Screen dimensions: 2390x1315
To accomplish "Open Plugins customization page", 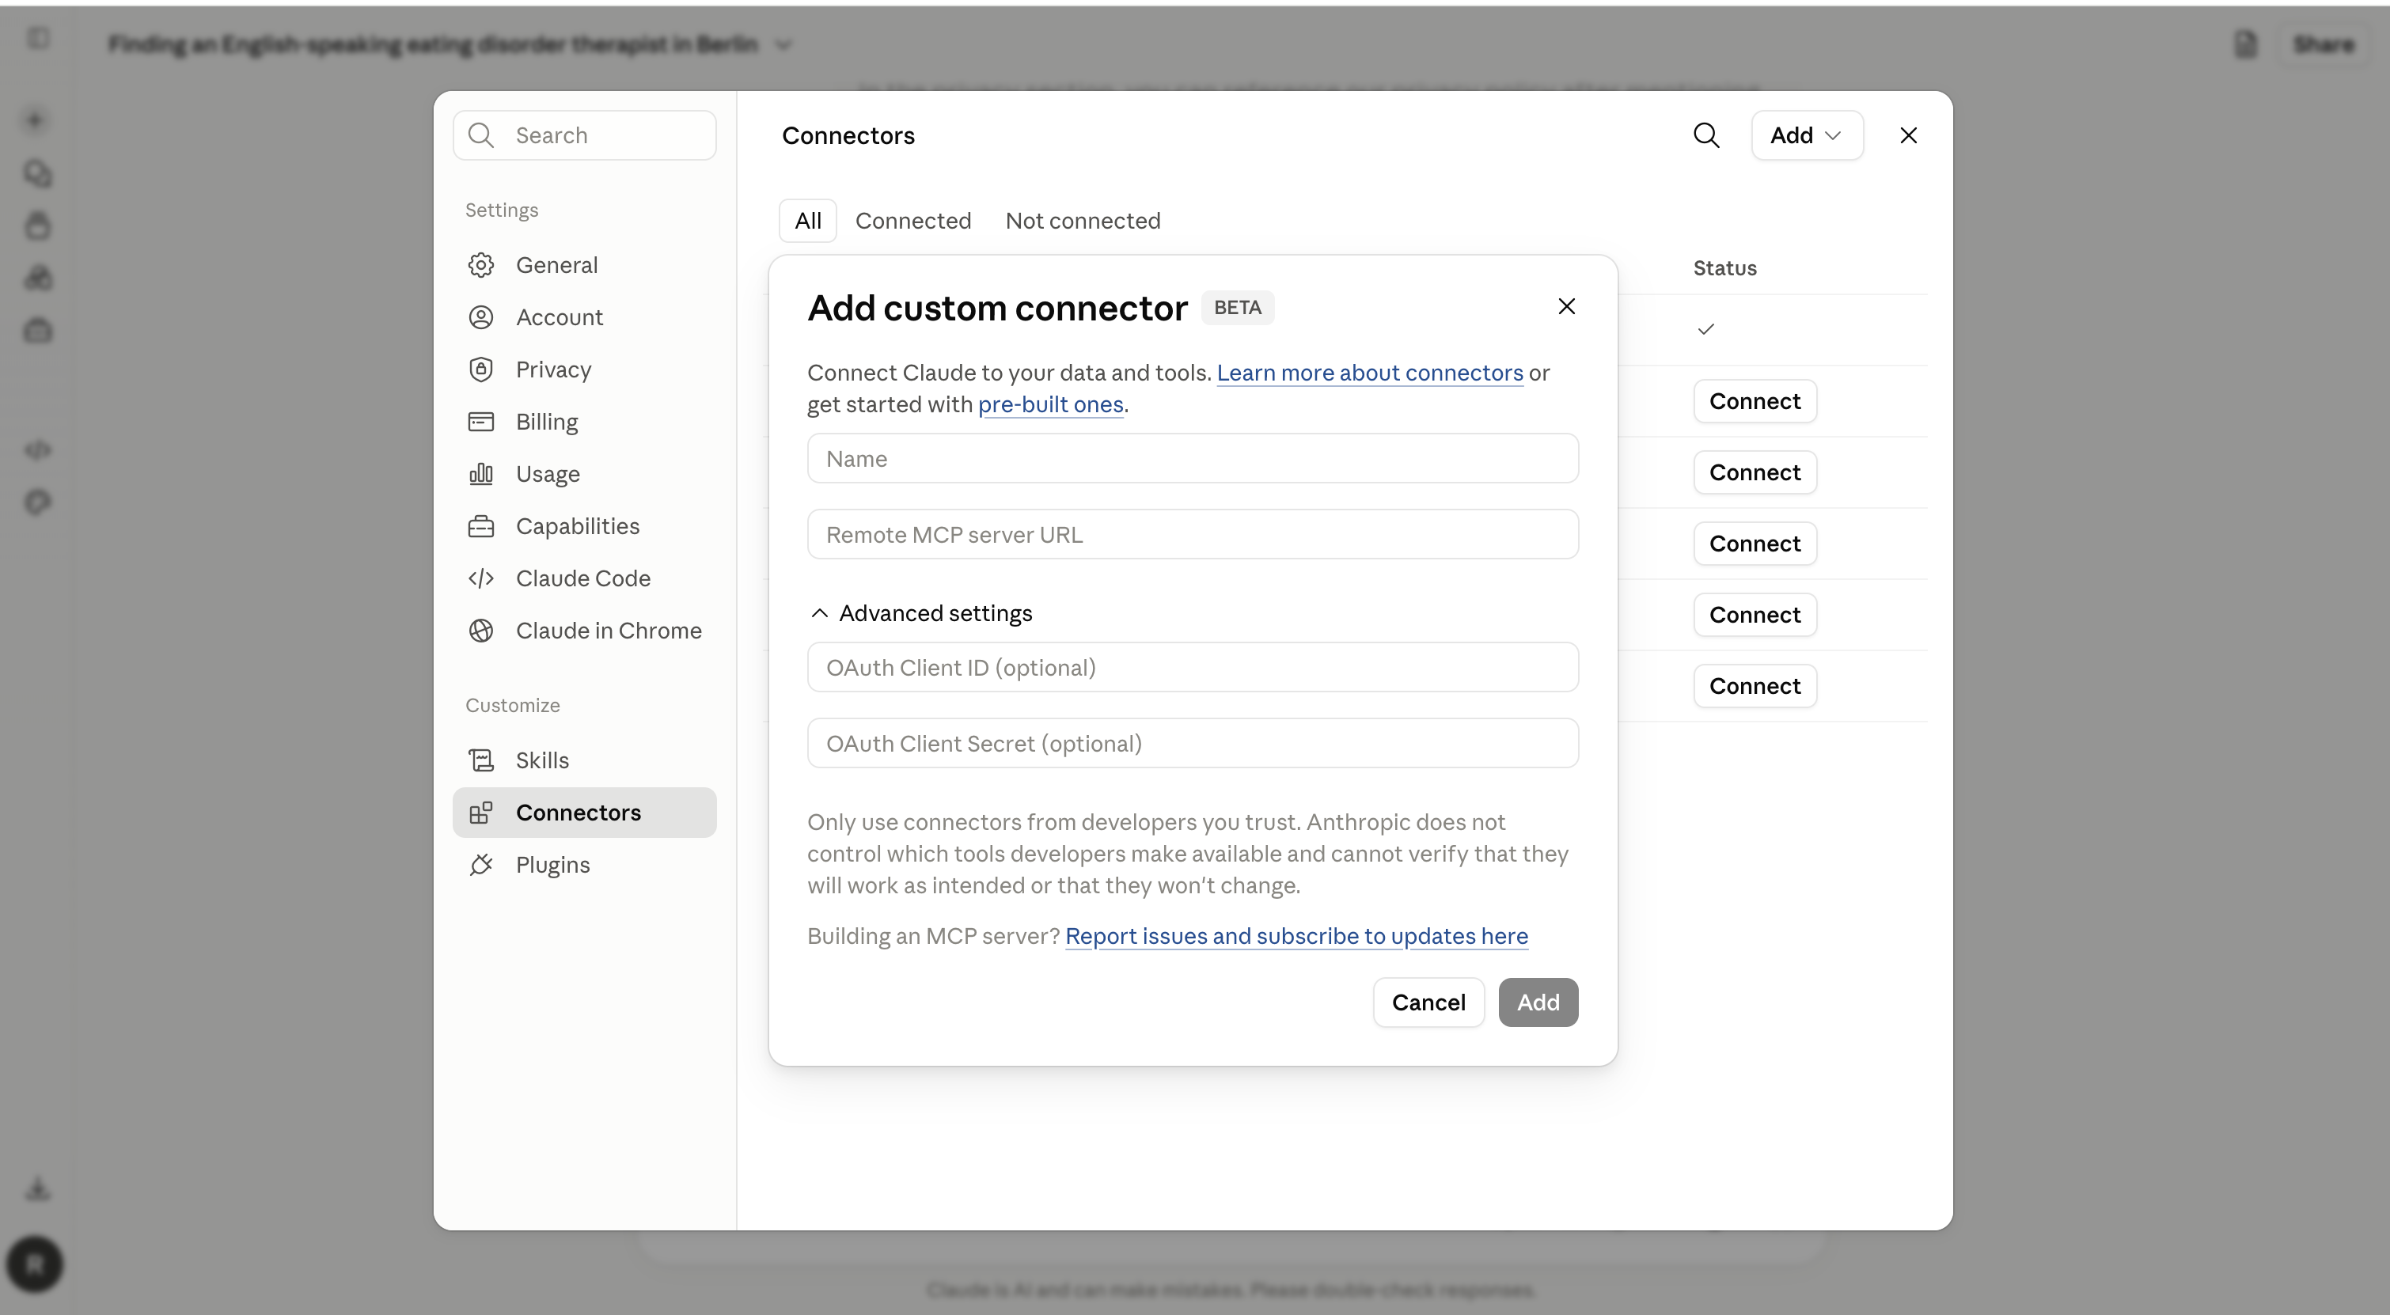I will (585, 864).
